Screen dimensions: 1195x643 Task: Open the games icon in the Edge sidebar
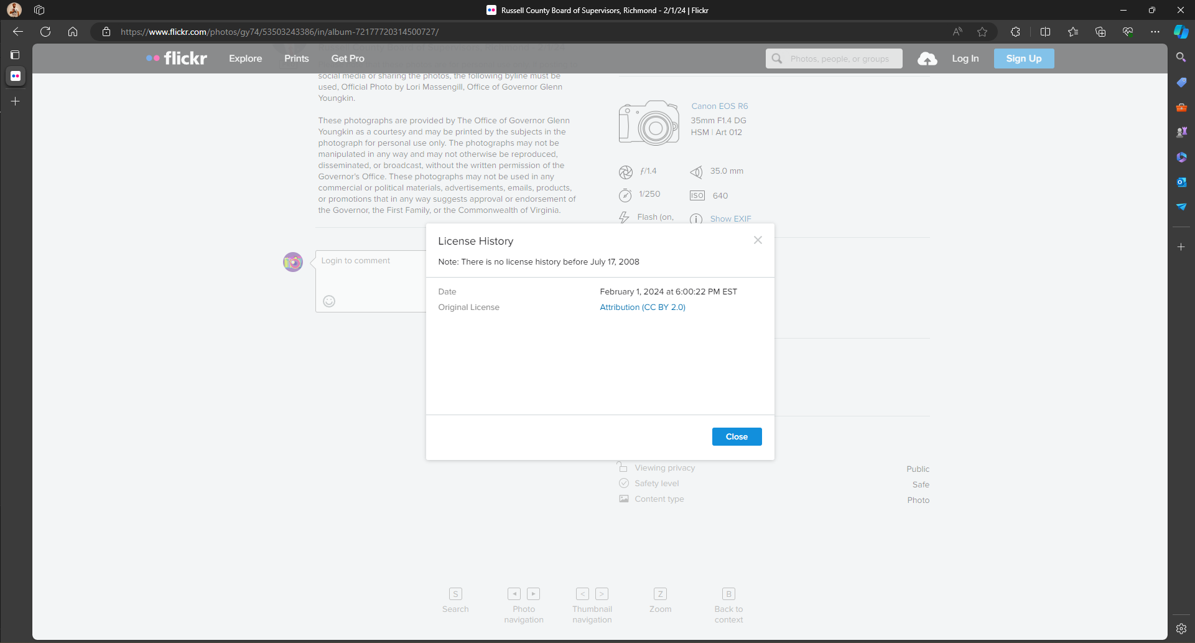(1183, 131)
